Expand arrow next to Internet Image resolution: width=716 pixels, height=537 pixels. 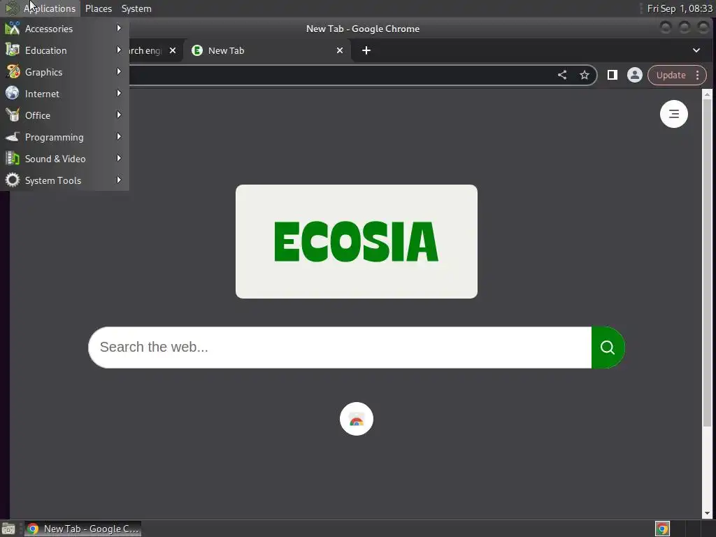click(x=119, y=93)
